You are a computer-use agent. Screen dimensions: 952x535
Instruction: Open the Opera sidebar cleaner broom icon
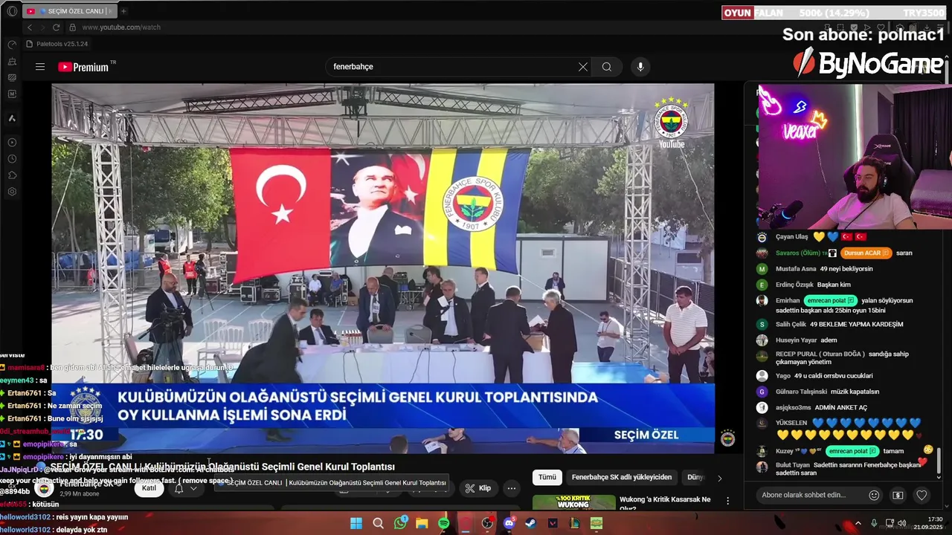pos(12,61)
